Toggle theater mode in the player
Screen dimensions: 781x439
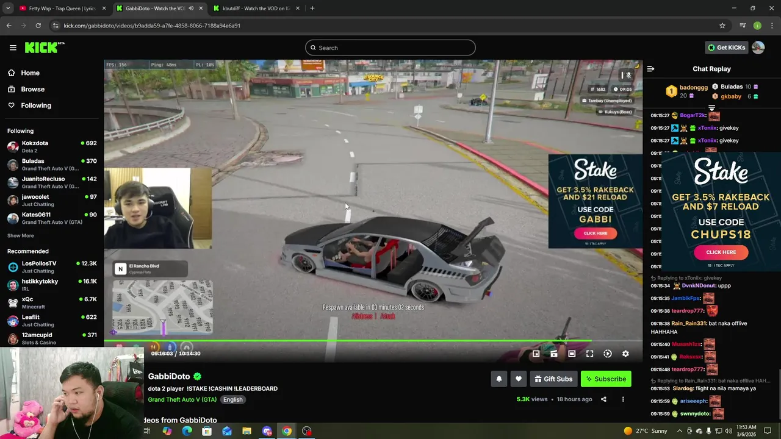tap(572, 354)
